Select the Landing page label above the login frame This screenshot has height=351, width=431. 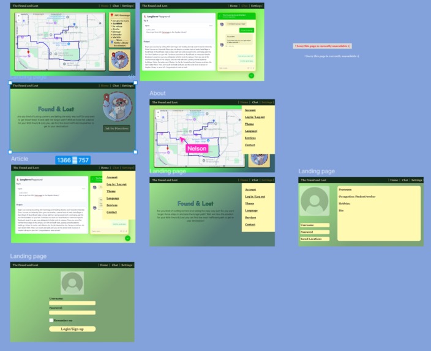tap(28, 256)
